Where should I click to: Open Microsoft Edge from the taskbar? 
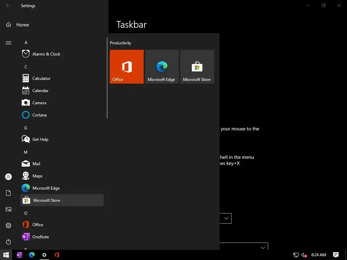tap(32, 255)
